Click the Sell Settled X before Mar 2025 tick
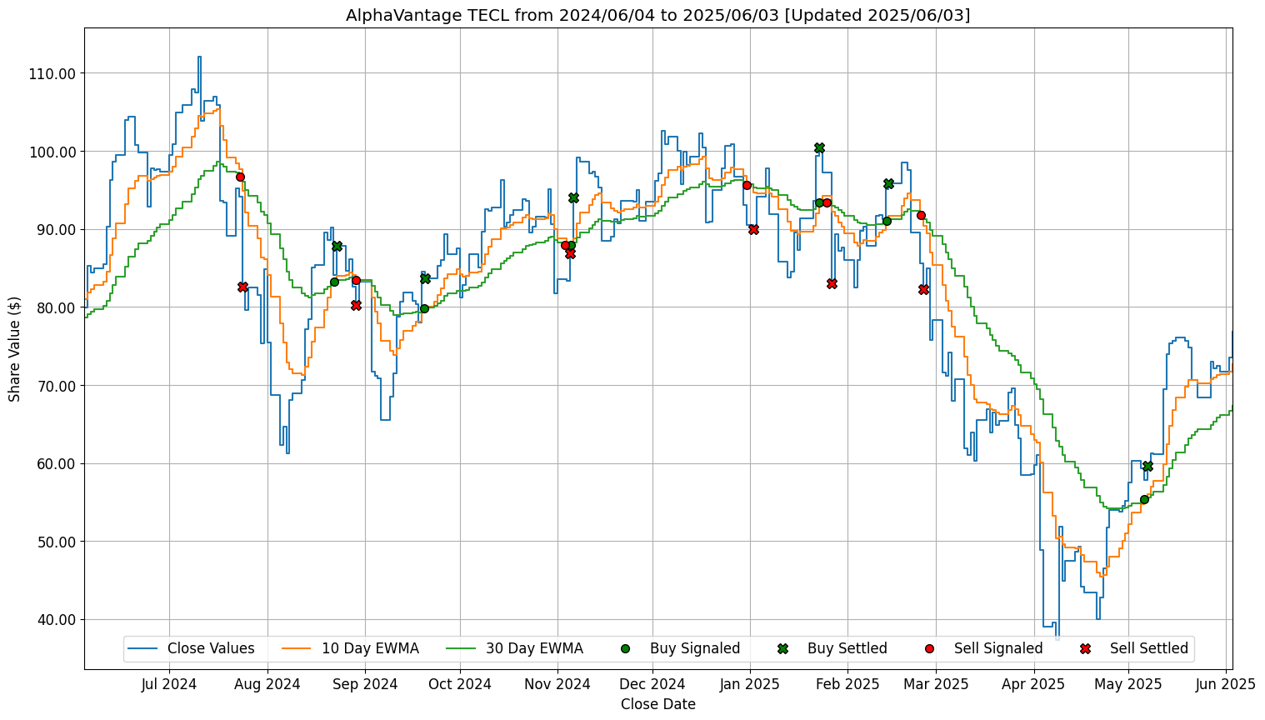The height and width of the screenshot is (720, 1265). [x=923, y=289]
